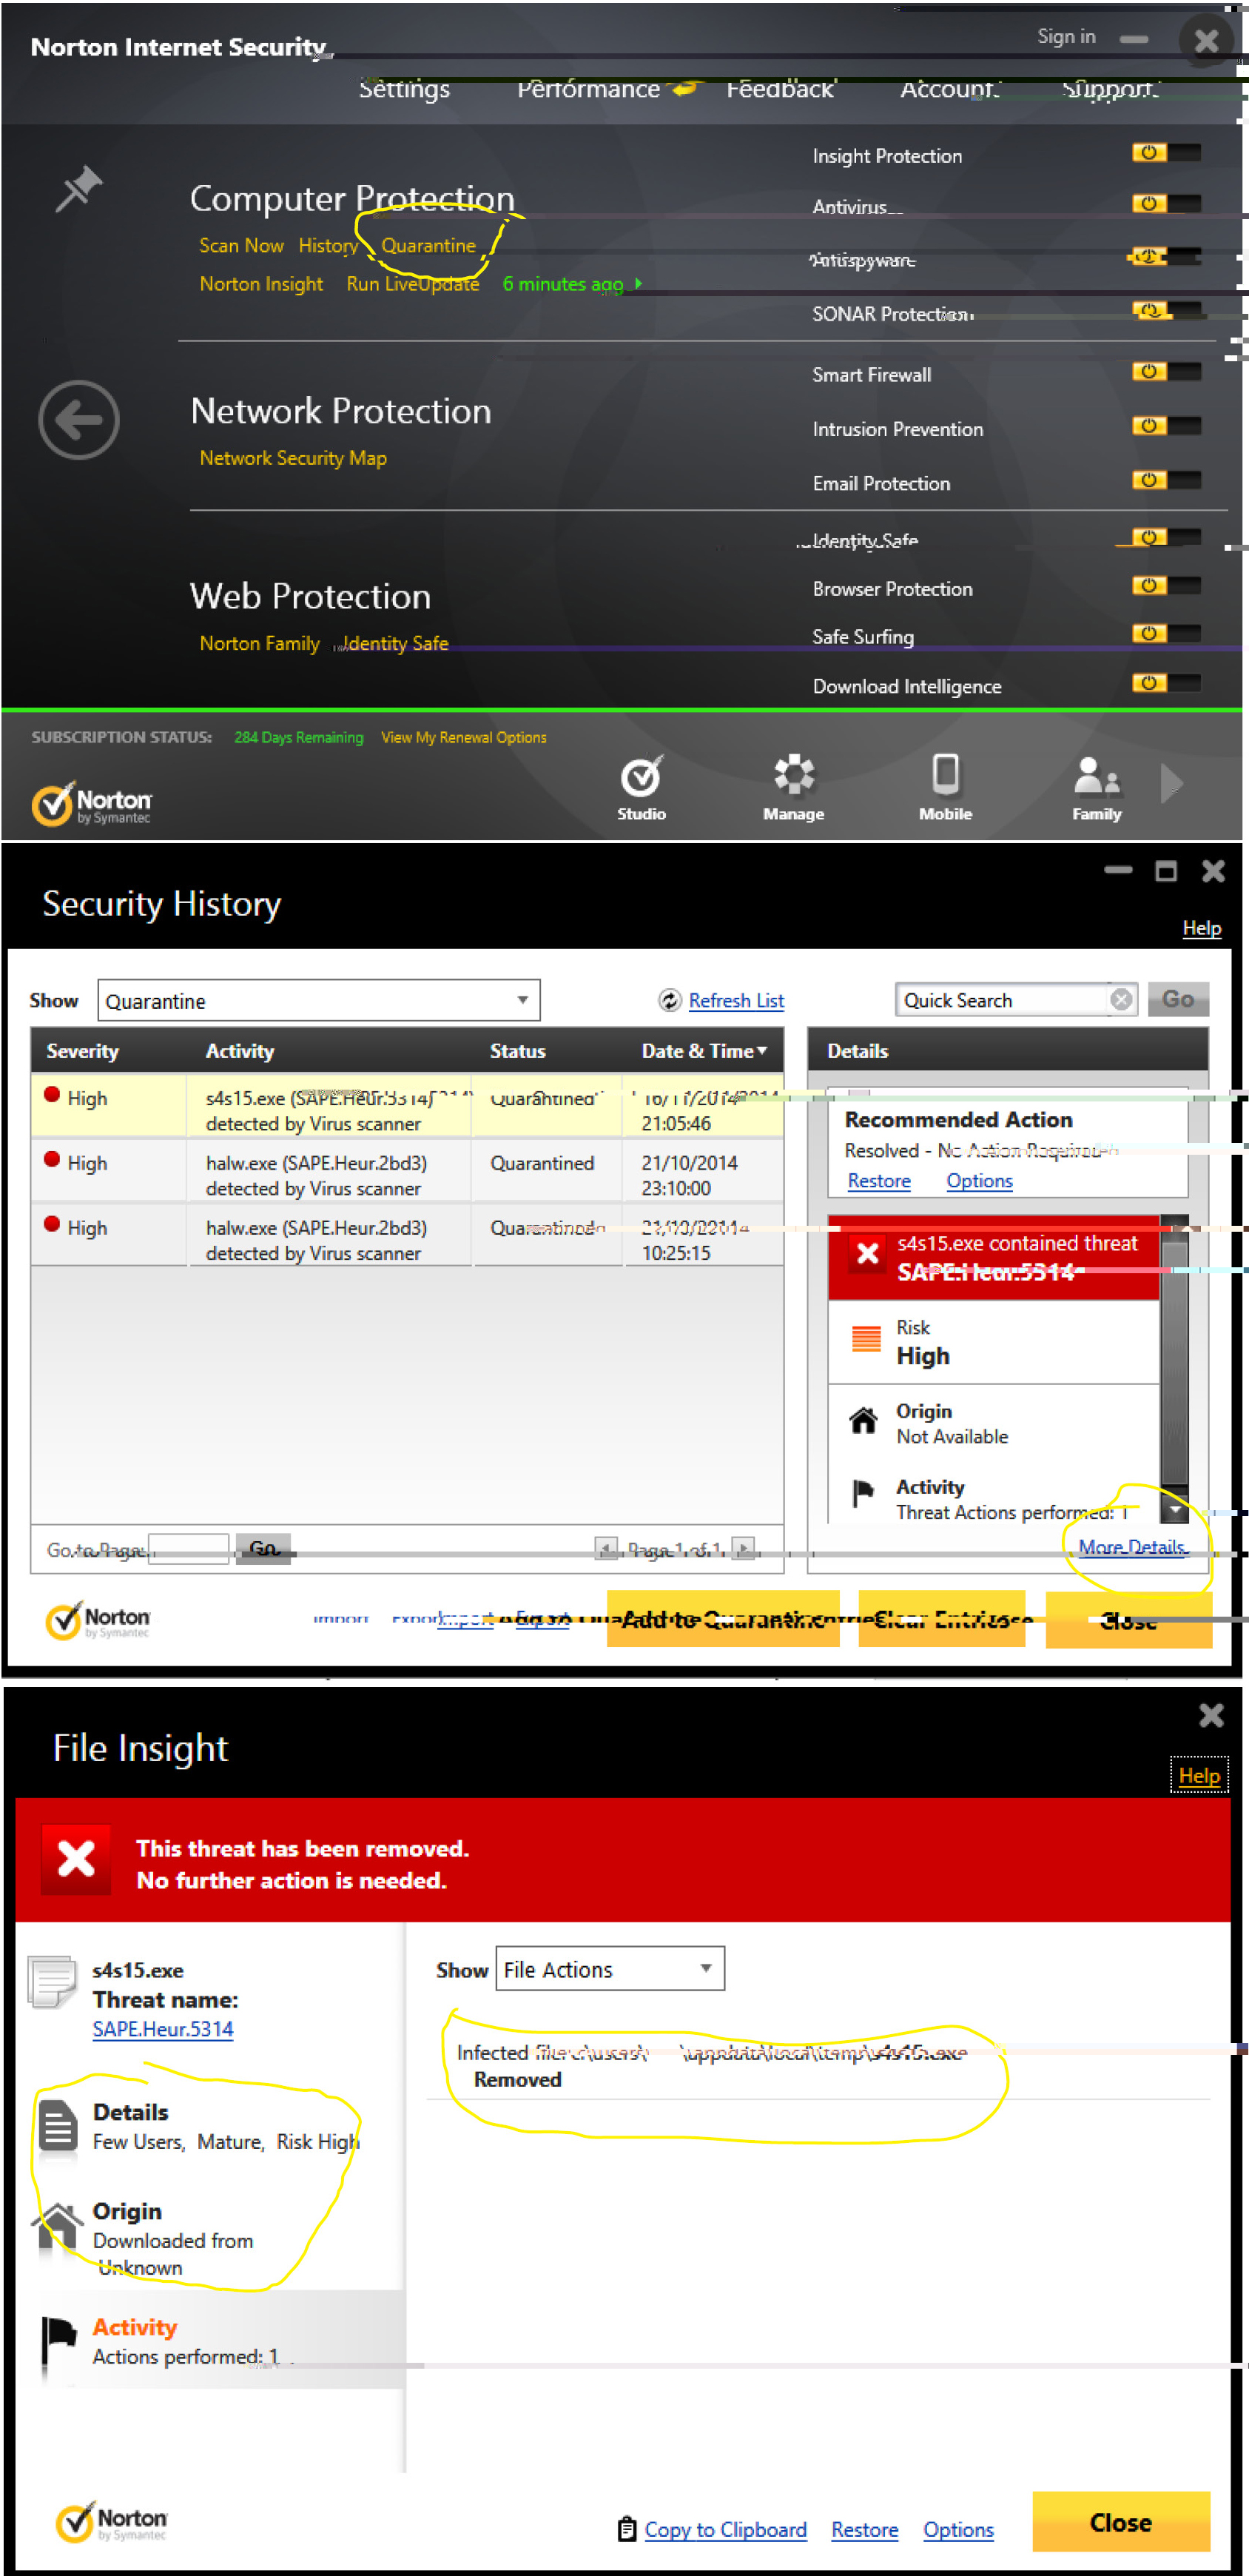
Task: Minimize the Norton main window dash icon
Action: point(1133,39)
